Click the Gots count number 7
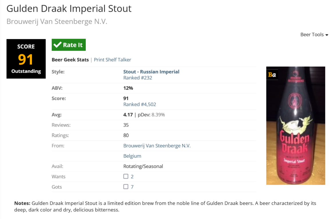The image size is (333, 219). (132, 187)
